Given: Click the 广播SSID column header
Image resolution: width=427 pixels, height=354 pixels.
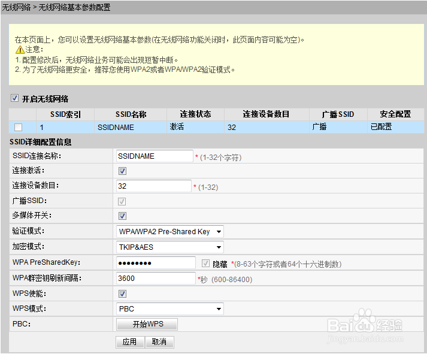Looking at the screenshot, I should 338,114.
